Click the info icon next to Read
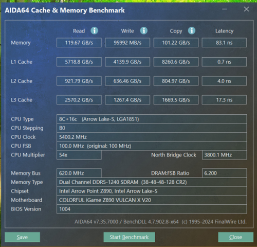The height and width of the screenshot is (247, 257). tap(94, 31)
